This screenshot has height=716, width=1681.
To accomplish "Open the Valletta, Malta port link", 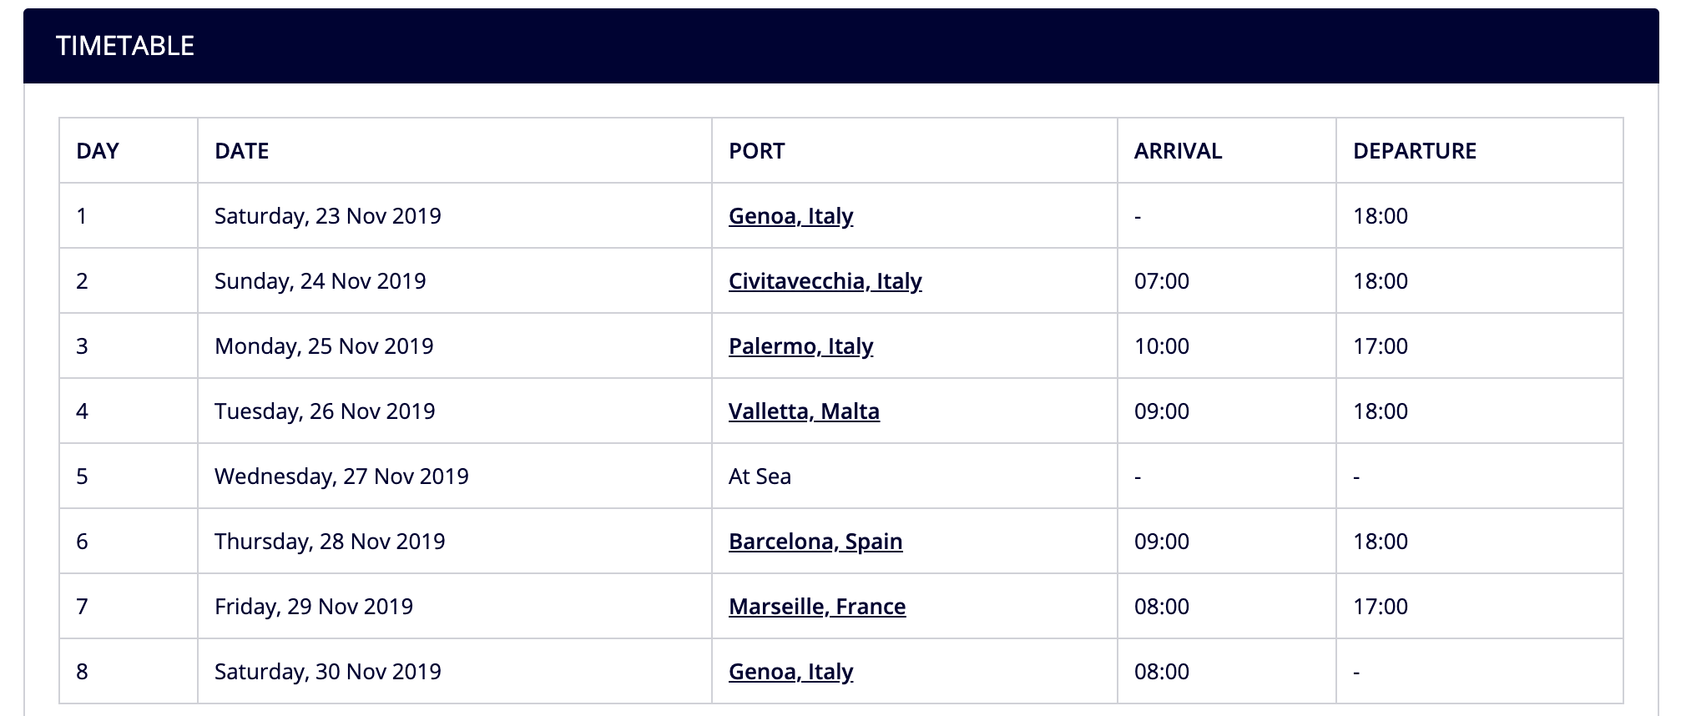I will click(804, 411).
